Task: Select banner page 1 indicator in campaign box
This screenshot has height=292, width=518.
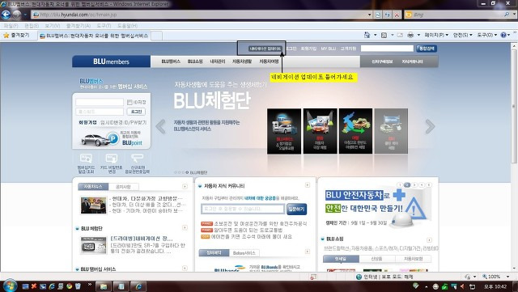Action: (x=400, y=185)
